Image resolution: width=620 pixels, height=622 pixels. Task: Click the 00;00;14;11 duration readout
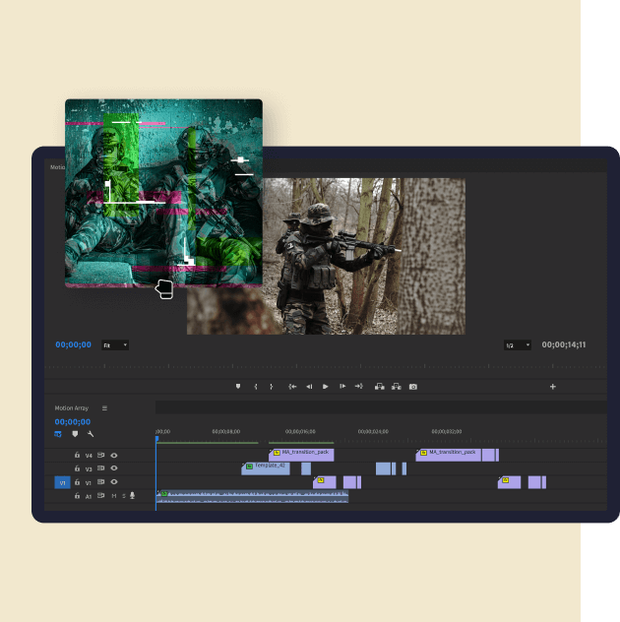click(564, 344)
